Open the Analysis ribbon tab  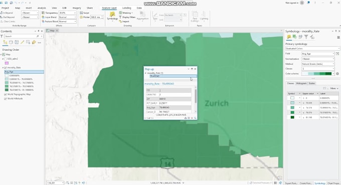tap(42, 8)
